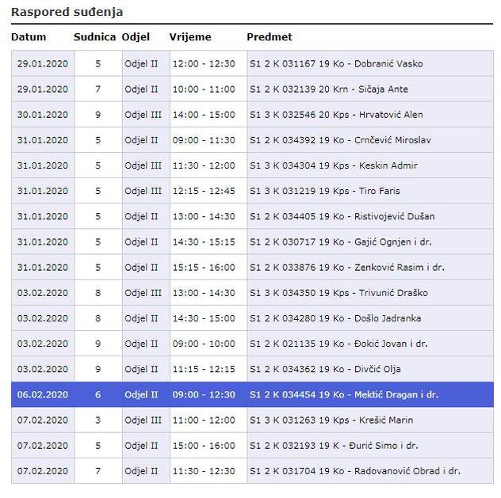The image size is (501, 498).
Task: Click the Datum column header
Action: click(x=29, y=37)
